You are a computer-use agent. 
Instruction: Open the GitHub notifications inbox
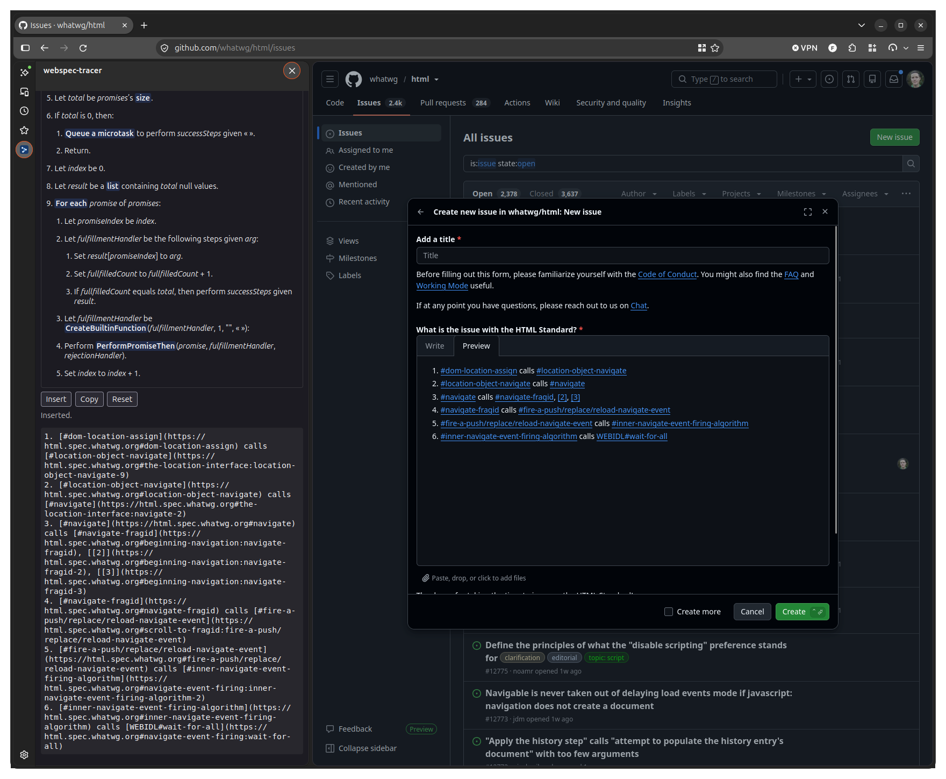coord(894,79)
